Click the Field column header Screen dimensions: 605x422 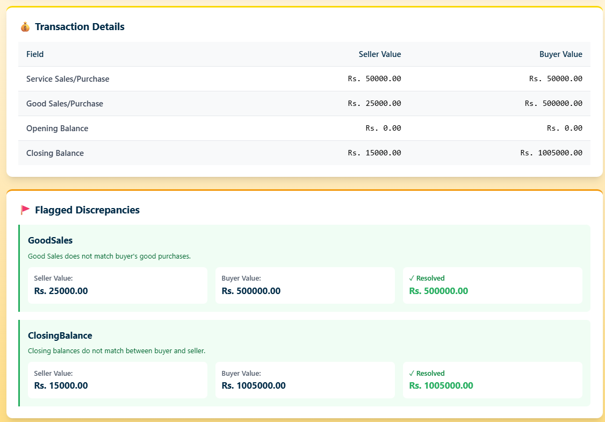[x=35, y=54]
